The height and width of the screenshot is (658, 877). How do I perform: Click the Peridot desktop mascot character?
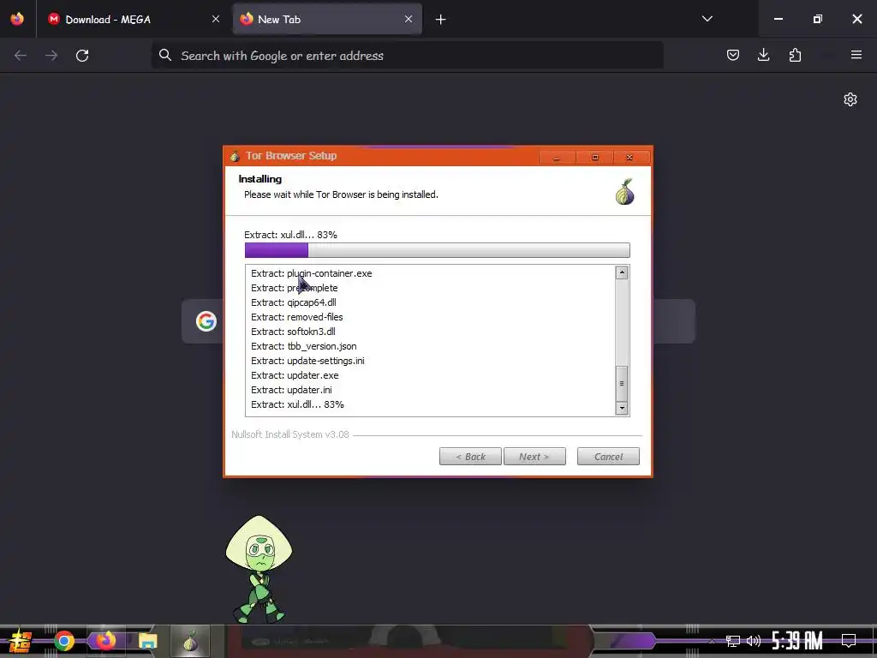(259, 569)
